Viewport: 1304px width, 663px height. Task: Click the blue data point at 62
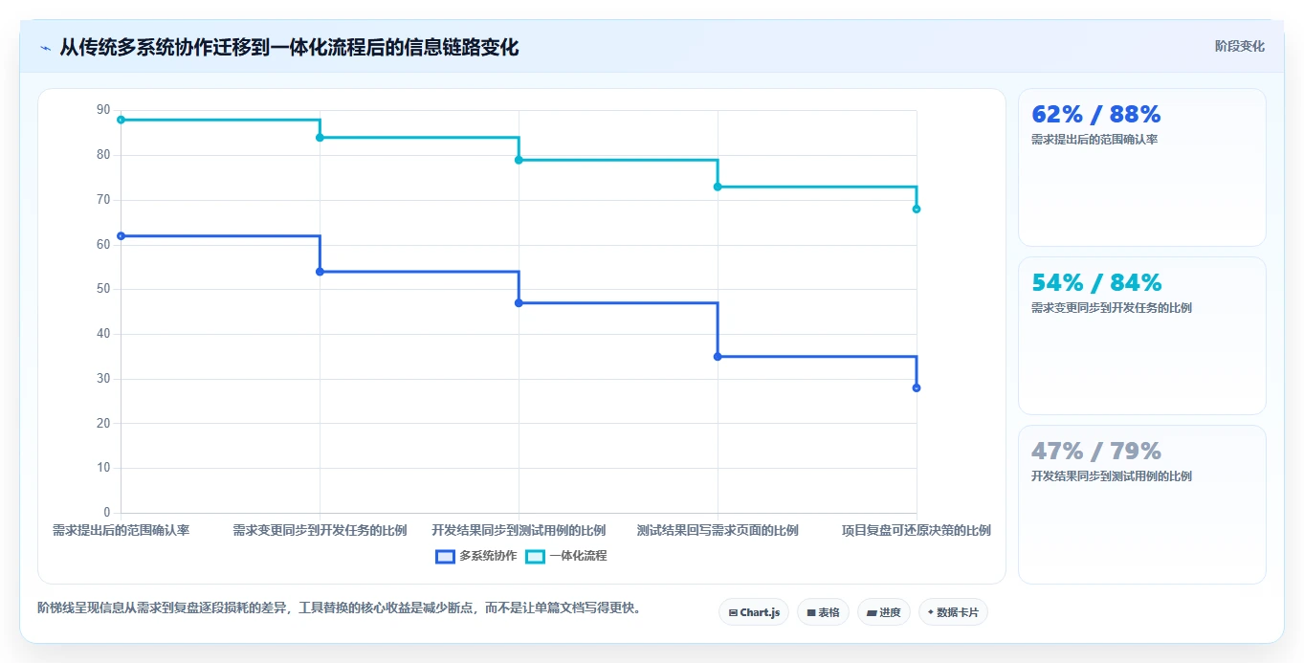pyautogui.click(x=121, y=235)
